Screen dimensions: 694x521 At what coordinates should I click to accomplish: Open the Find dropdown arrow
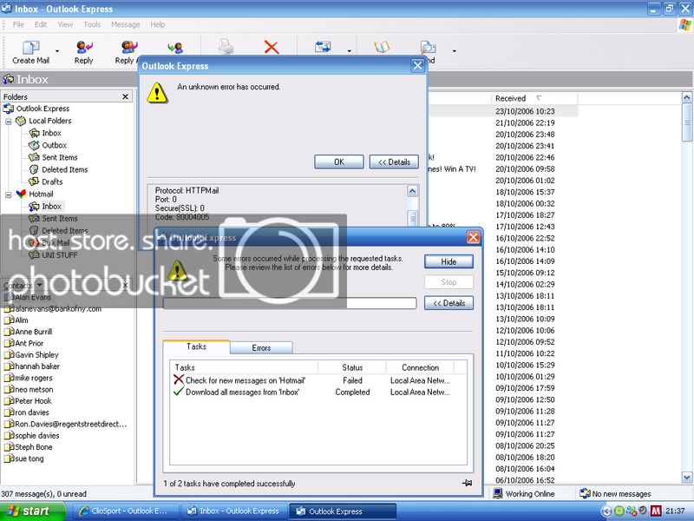click(454, 51)
